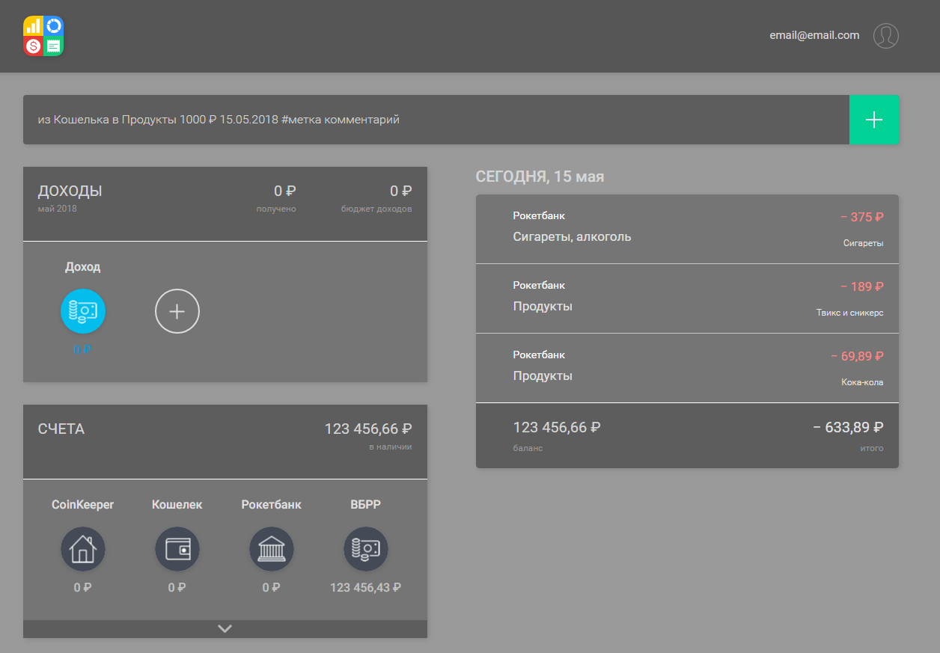
Task: Click the app logo in the header
Action: tap(43, 36)
